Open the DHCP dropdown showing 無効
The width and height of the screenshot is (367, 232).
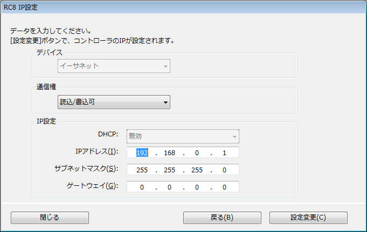pyautogui.click(x=183, y=136)
